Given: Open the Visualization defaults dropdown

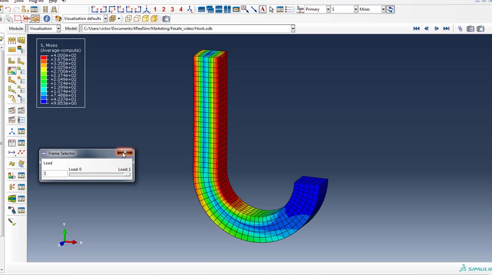Looking at the screenshot, I should (105, 18).
